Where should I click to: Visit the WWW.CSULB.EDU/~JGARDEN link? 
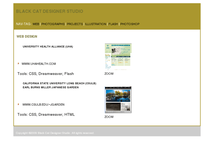click(43, 105)
